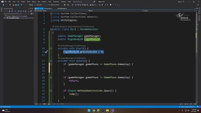Close the Bird.cs tab
Image resolution: width=201 pixels, height=113 pixels.
click(42, 8)
